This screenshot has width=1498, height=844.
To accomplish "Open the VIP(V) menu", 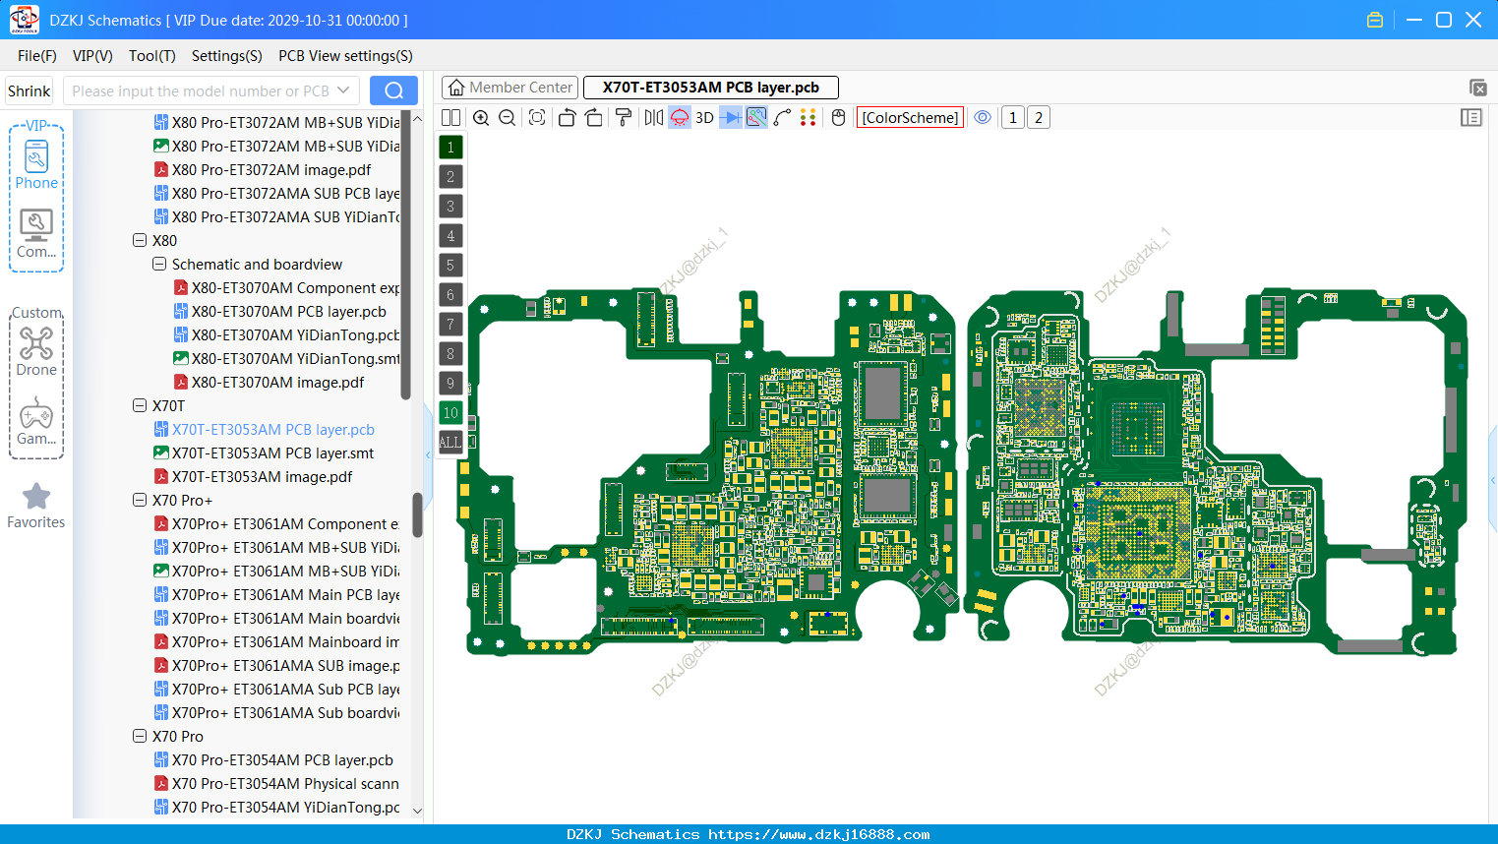I will [x=92, y=56].
